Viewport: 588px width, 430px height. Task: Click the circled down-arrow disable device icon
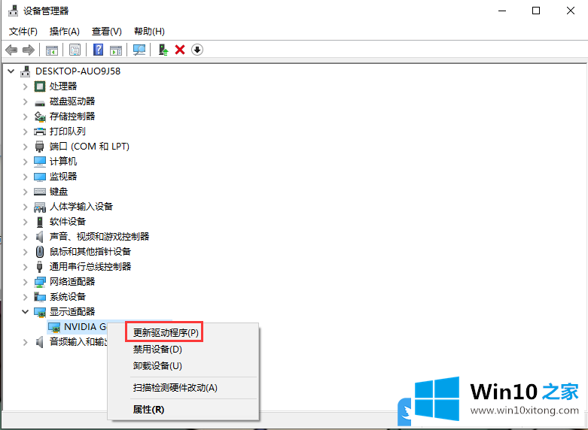click(x=197, y=50)
